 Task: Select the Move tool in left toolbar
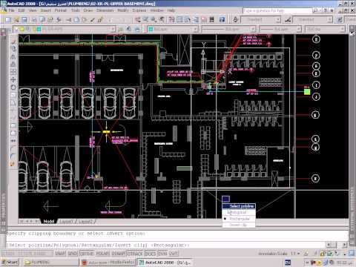13,79
